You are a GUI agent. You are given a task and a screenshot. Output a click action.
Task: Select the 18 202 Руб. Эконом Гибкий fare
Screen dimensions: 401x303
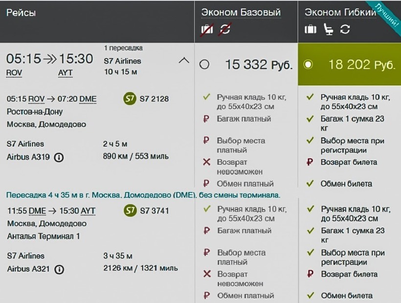pyautogui.click(x=308, y=65)
